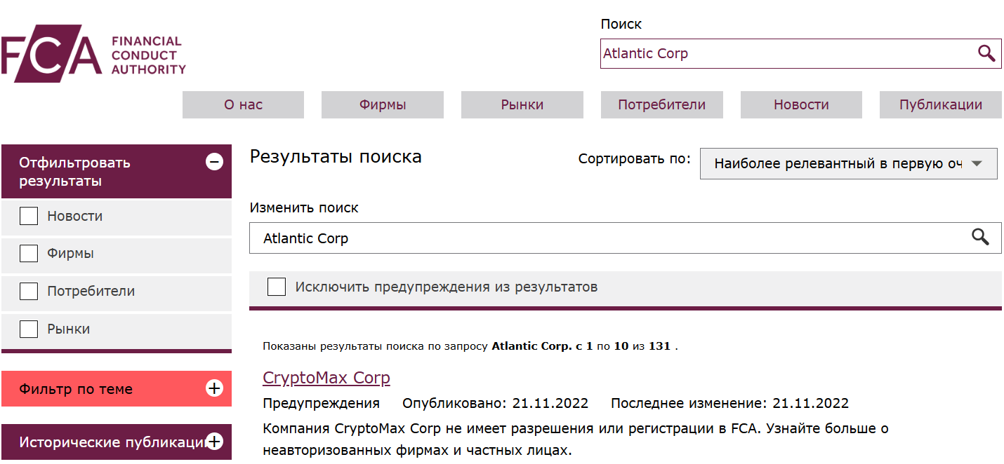Click inside the Изменить поиск input field
This screenshot has height=464, width=1004.
(491, 238)
